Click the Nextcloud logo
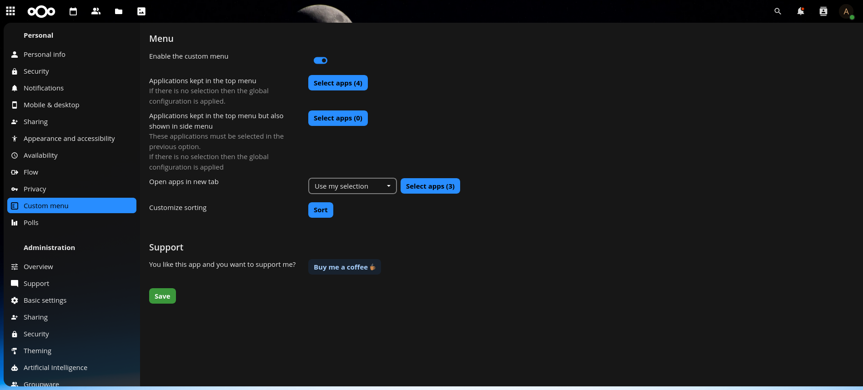This screenshot has height=390, width=863. coord(41,11)
